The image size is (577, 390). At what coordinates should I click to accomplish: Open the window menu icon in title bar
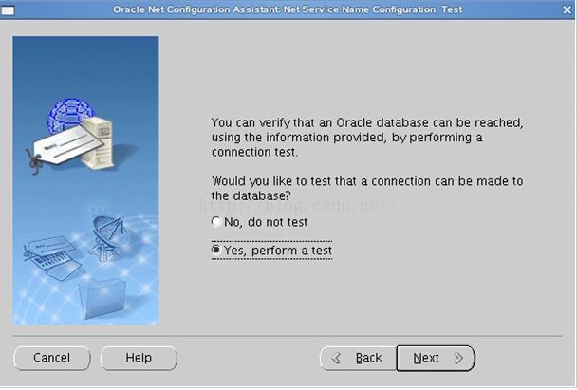[8, 10]
